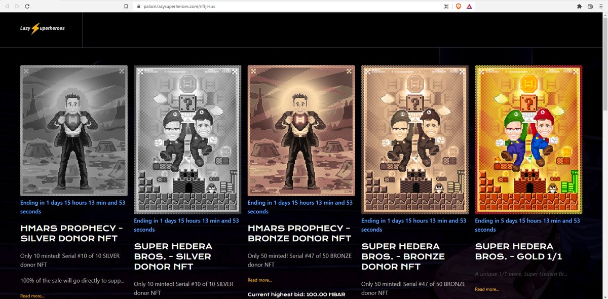The image size is (608, 299).
Task: Open the Super Hedera Bros. Bronze NFT image
Action: 414,139
